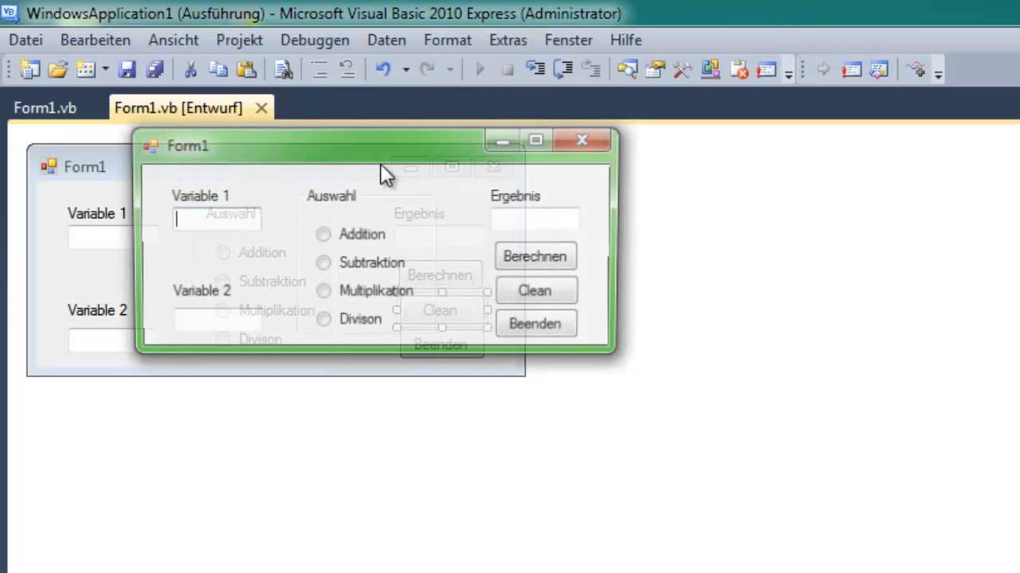Expand the Add New Item dropdown arrow

click(104, 69)
